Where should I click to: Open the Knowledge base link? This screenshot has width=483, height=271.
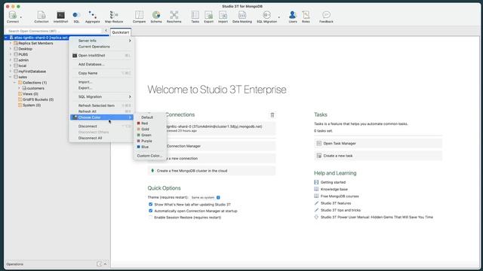pos(334,189)
